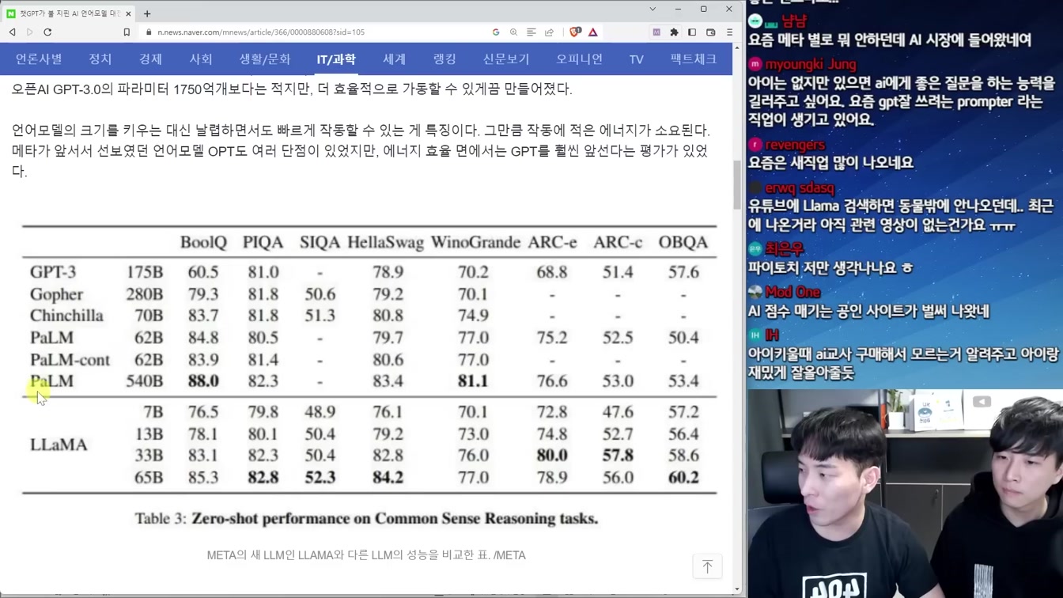Click the LLaMA row label in table
This screenshot has width=1063, height=598.
[59, 445]
